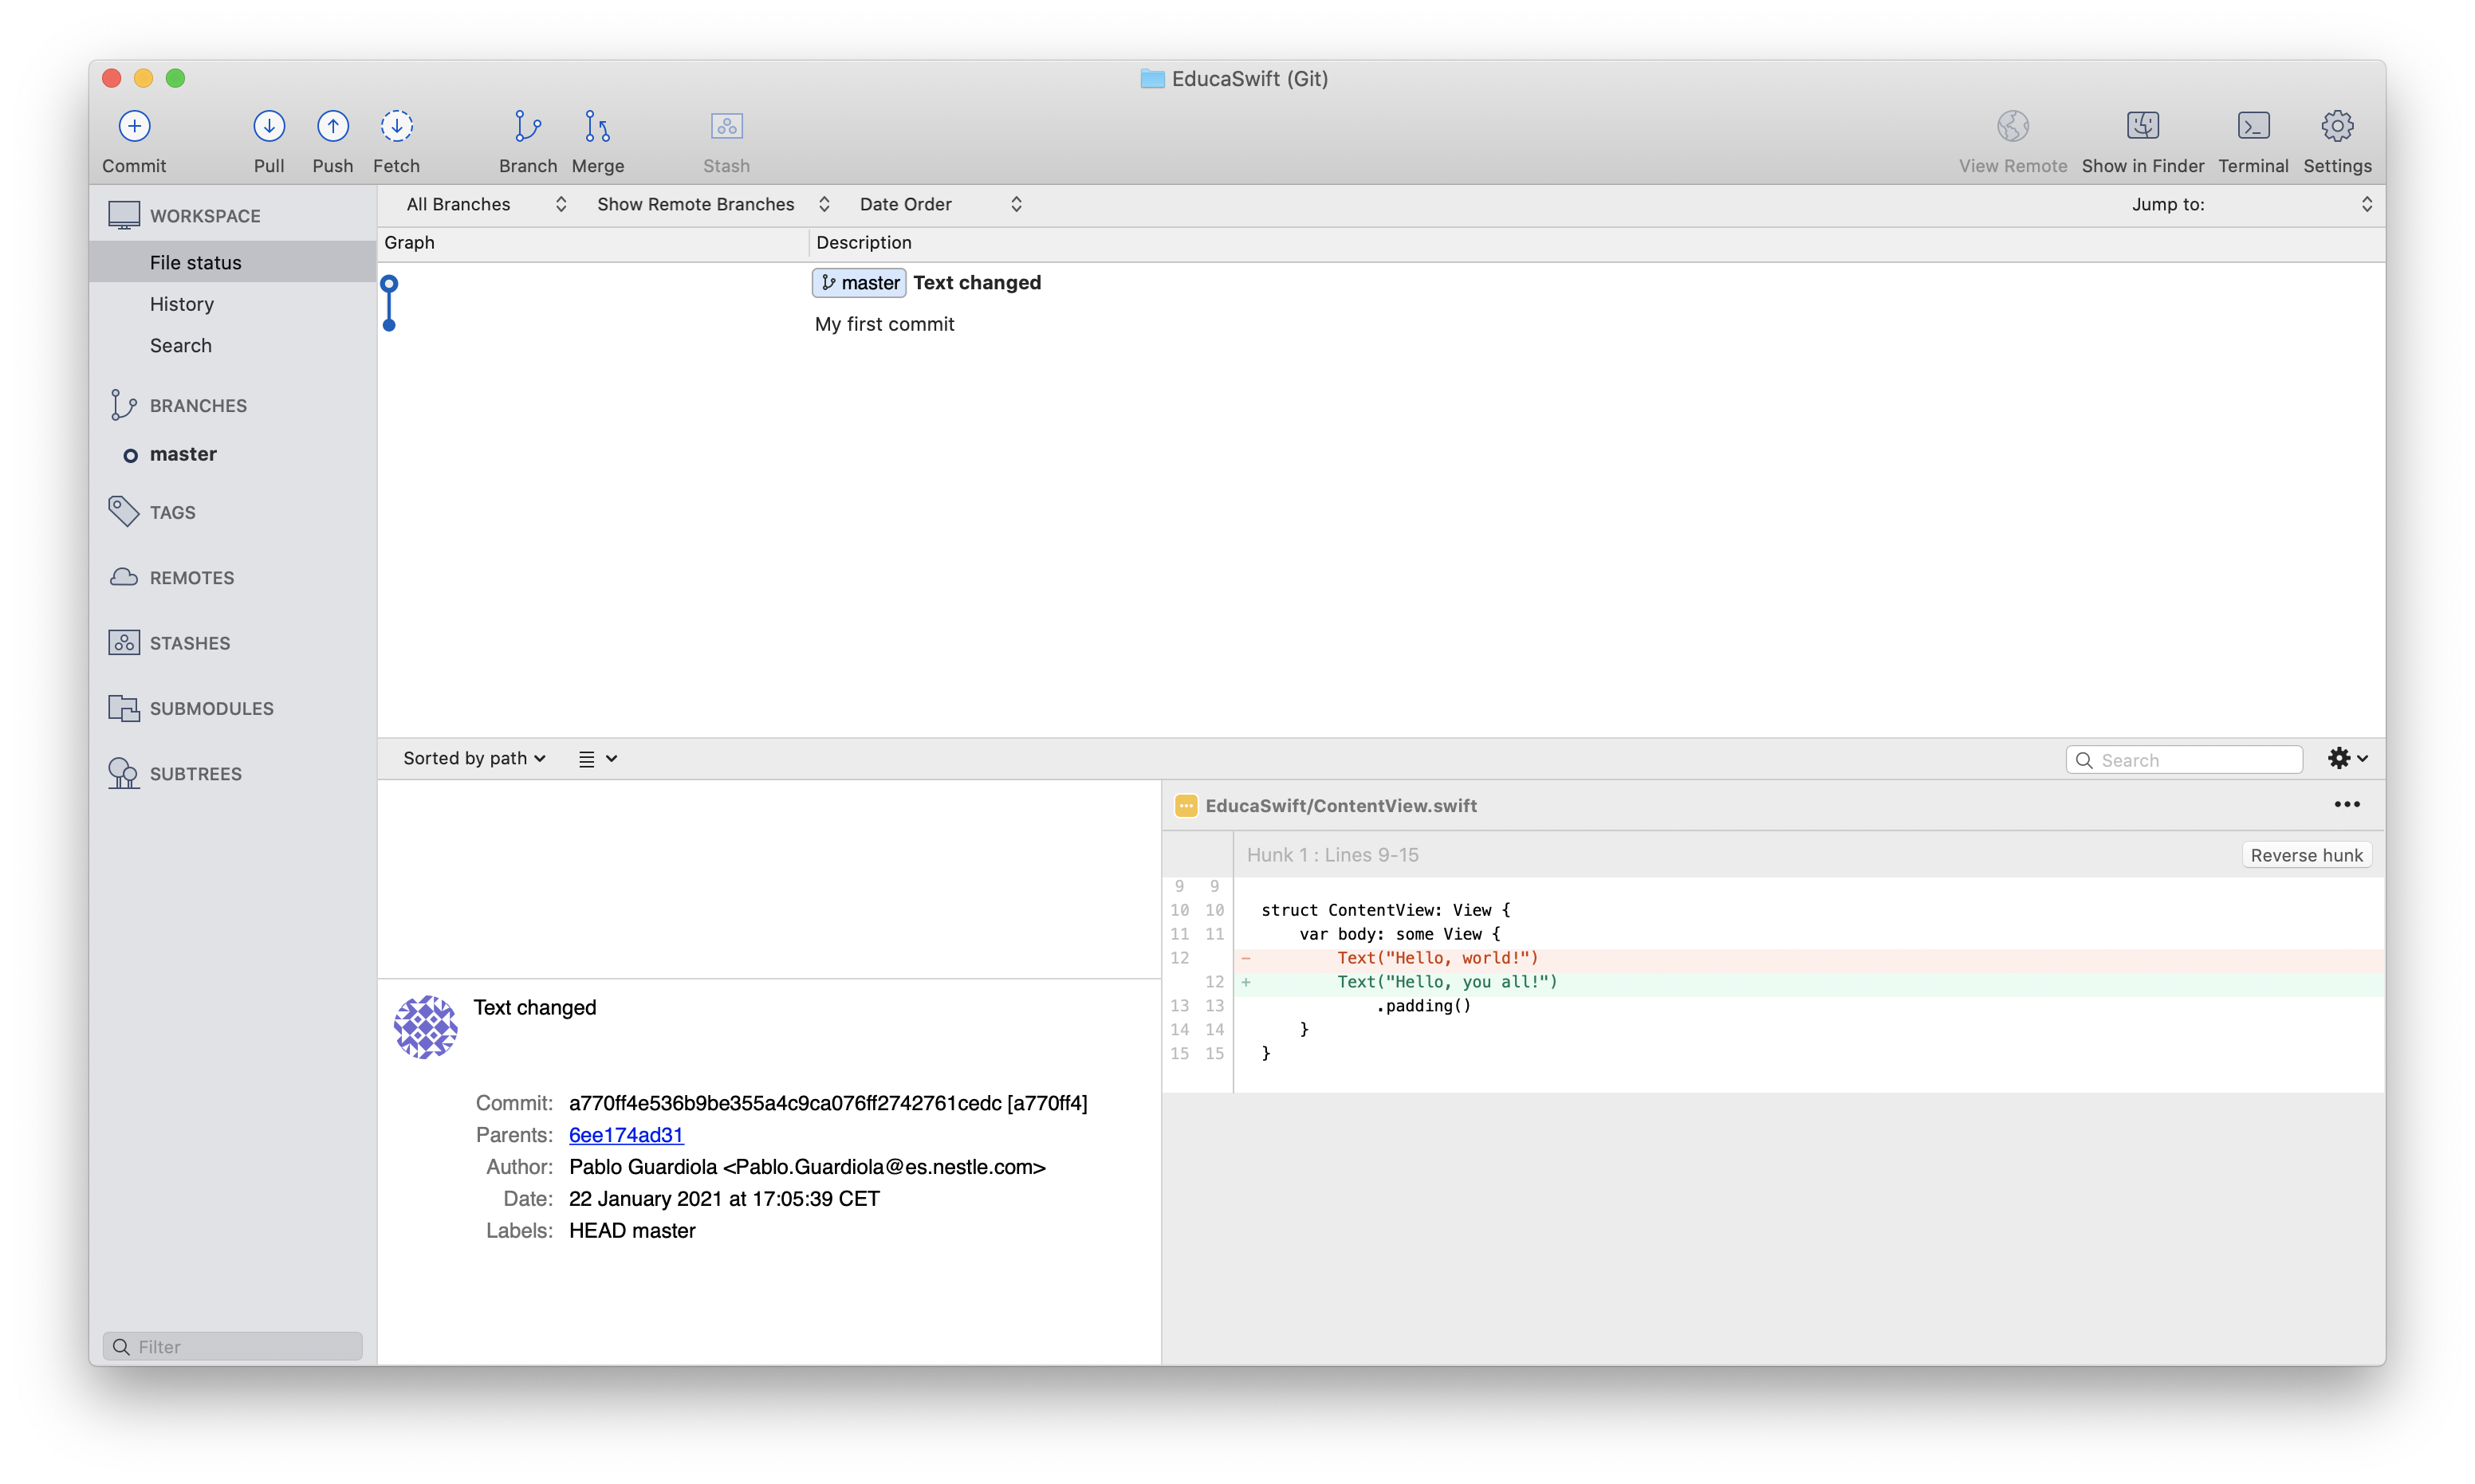Open the Merge tool
This screenshot has height=1484, width=2475.
[x=597, y=126]
